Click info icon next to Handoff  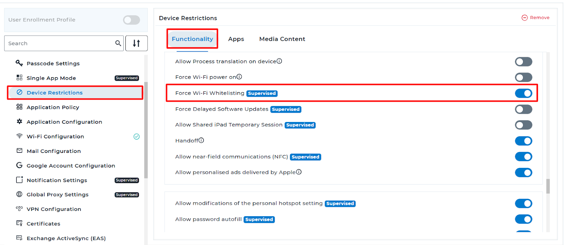pyautogui.click(x=201, y=140)
